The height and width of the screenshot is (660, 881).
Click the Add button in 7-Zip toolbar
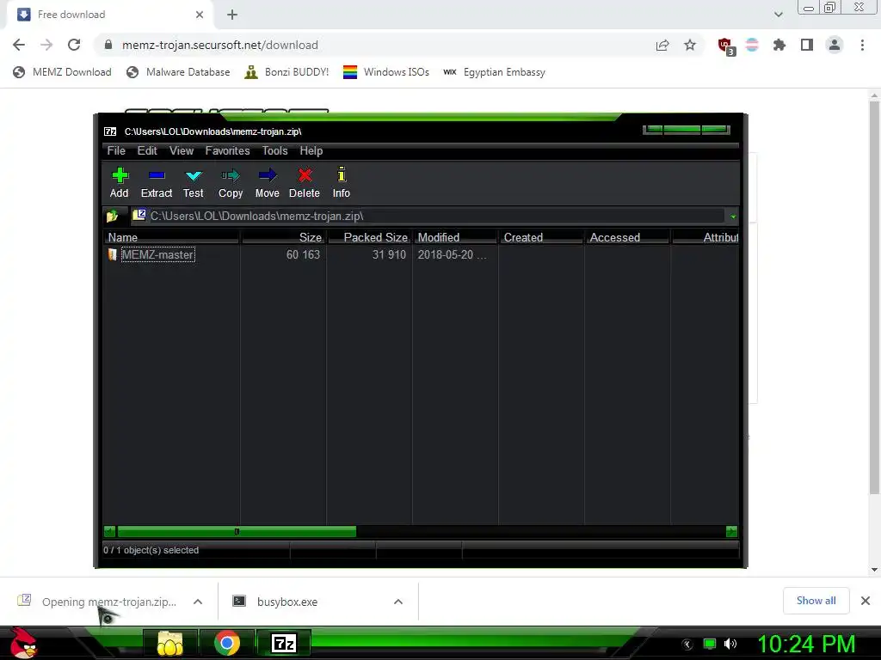point(119,183)
